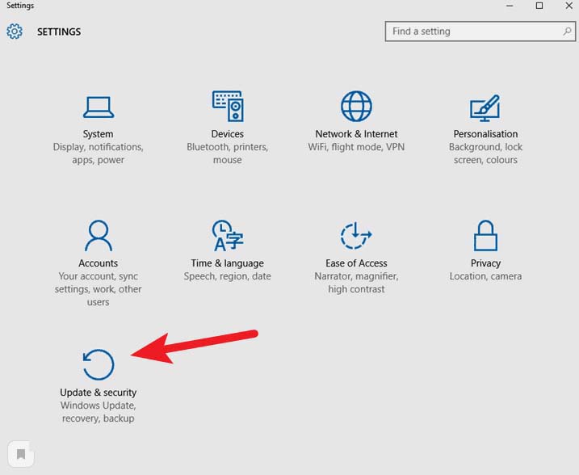
Task: Minimize the Settings window
Action: [510, 6]
